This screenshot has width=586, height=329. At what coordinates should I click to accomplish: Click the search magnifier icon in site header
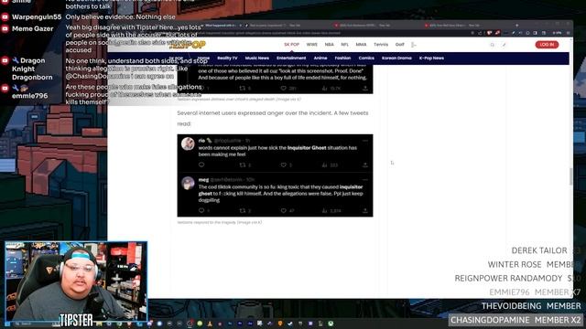493,45
